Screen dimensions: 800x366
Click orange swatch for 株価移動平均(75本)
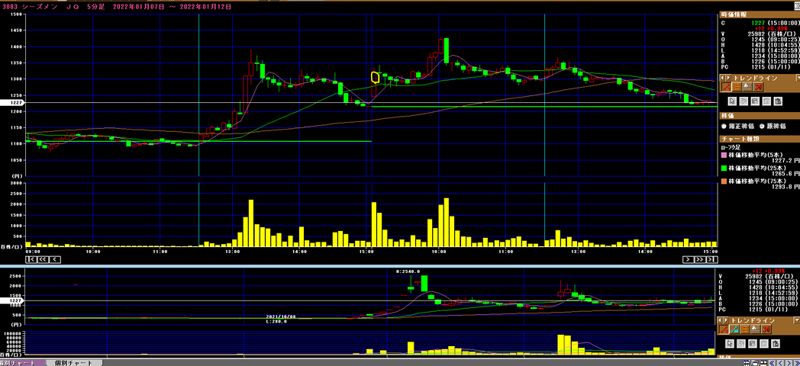click(724, 181)
